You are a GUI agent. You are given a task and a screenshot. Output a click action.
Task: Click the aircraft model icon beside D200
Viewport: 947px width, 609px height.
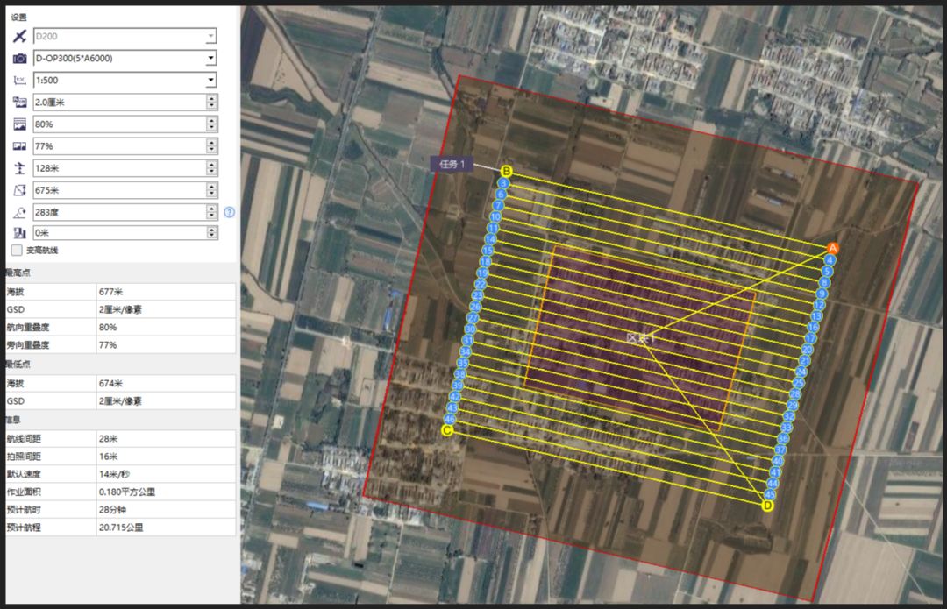(18, 36)
